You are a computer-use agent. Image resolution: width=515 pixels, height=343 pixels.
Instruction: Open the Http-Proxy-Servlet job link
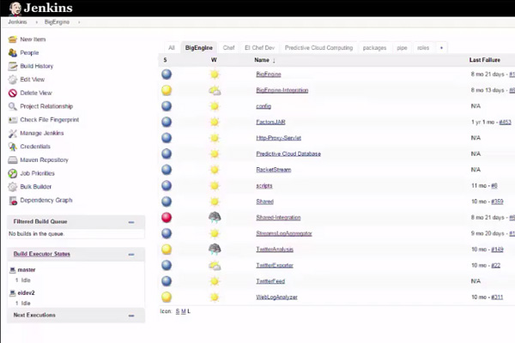pos(278,138)
